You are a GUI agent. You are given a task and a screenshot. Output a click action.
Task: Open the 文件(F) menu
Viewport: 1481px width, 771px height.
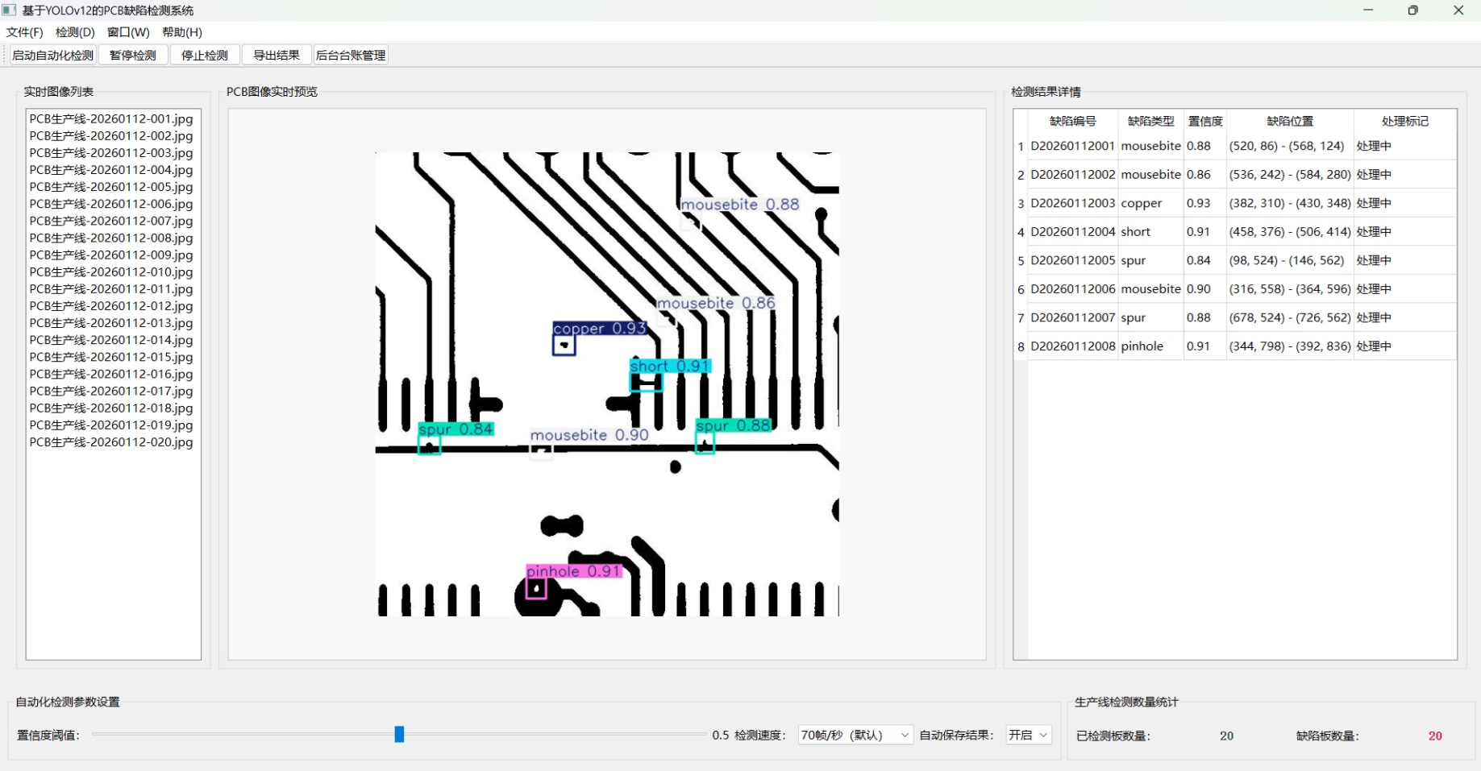(25, 32)
